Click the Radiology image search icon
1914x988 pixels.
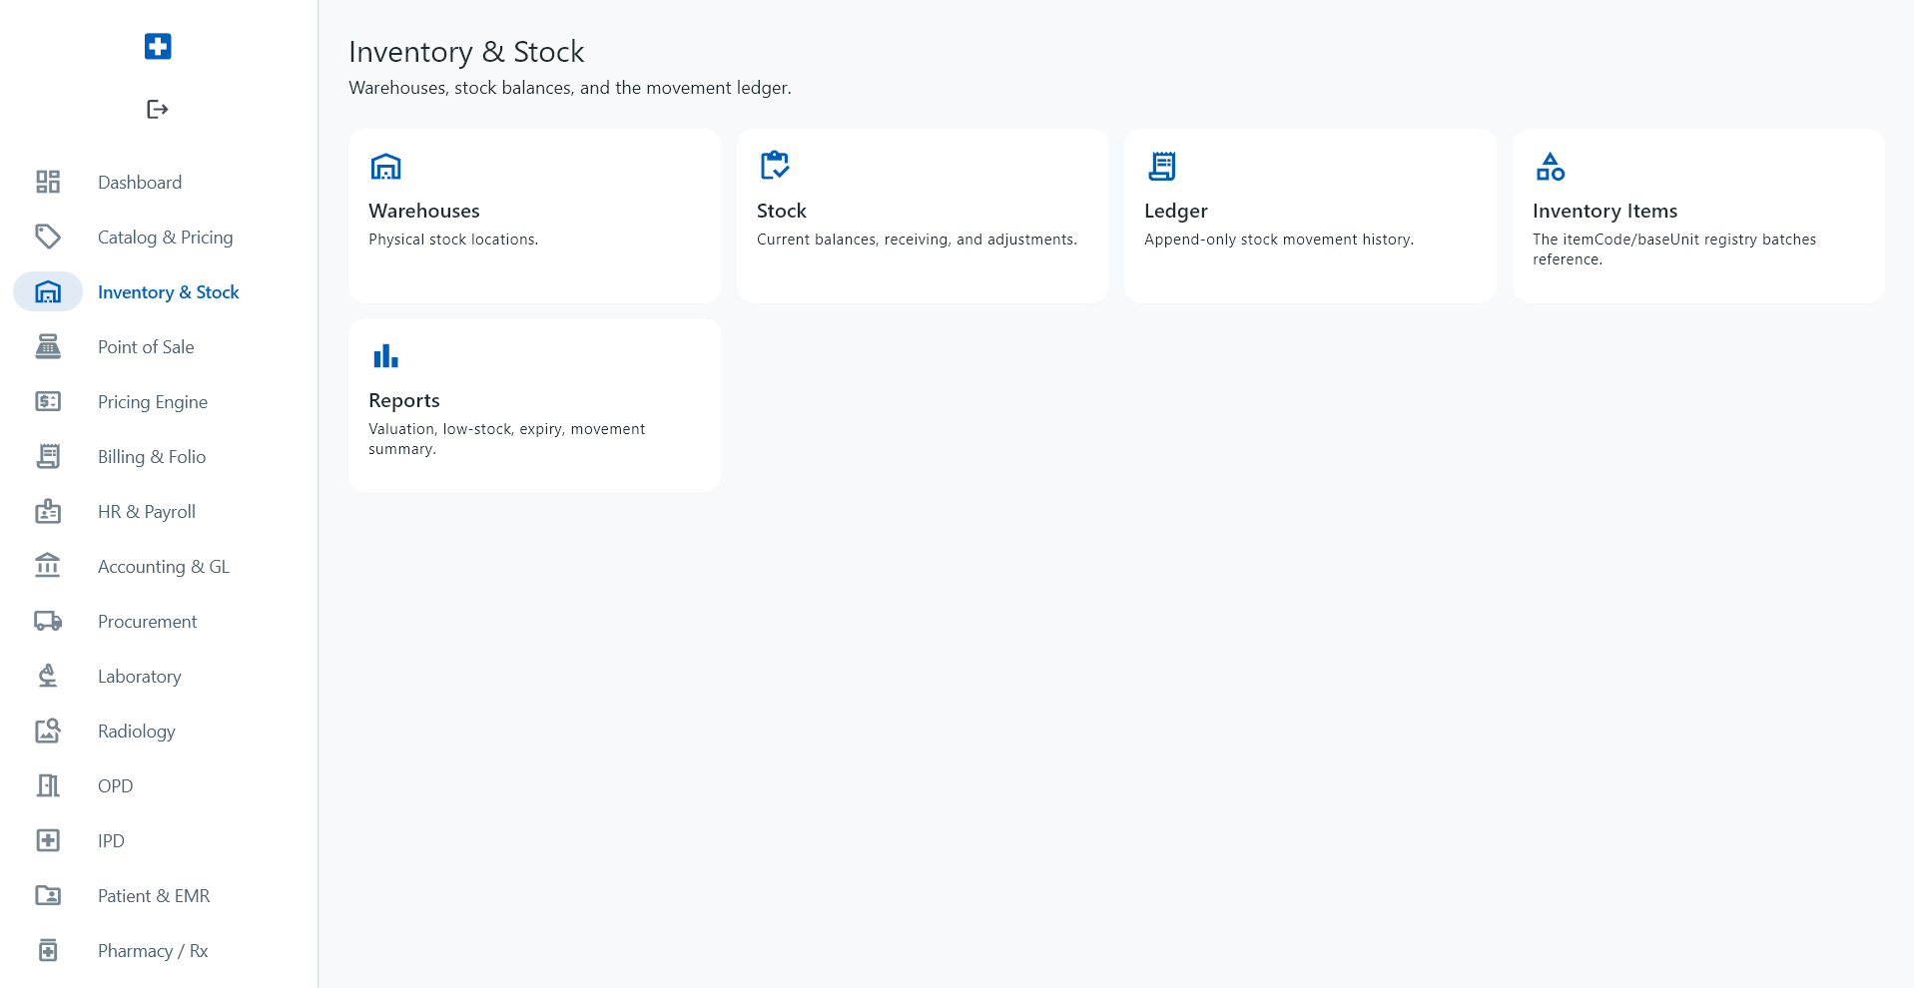[48, 731]
